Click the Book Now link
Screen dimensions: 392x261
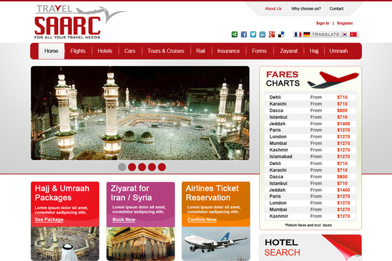click(x=123, y=219)
